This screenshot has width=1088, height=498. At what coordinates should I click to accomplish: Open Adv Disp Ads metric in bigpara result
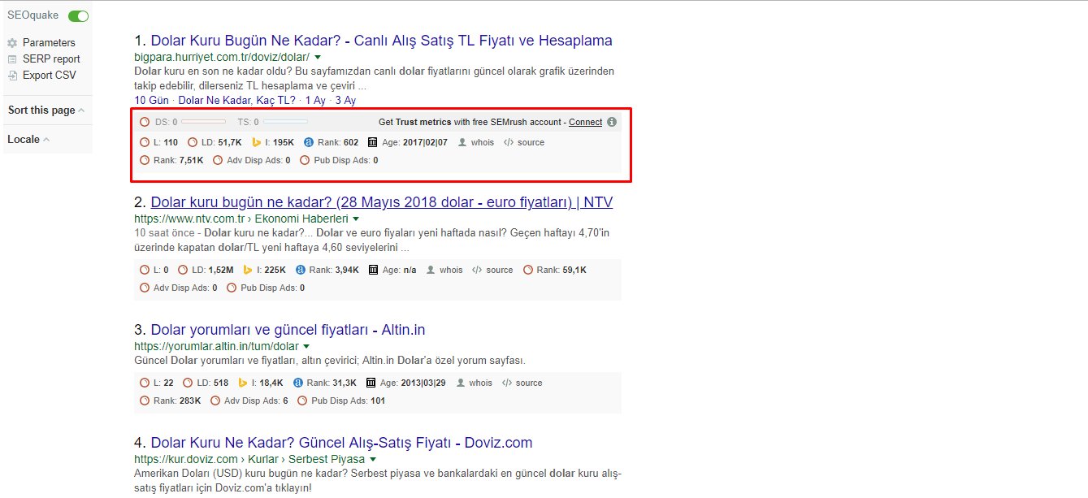[252, 160]
